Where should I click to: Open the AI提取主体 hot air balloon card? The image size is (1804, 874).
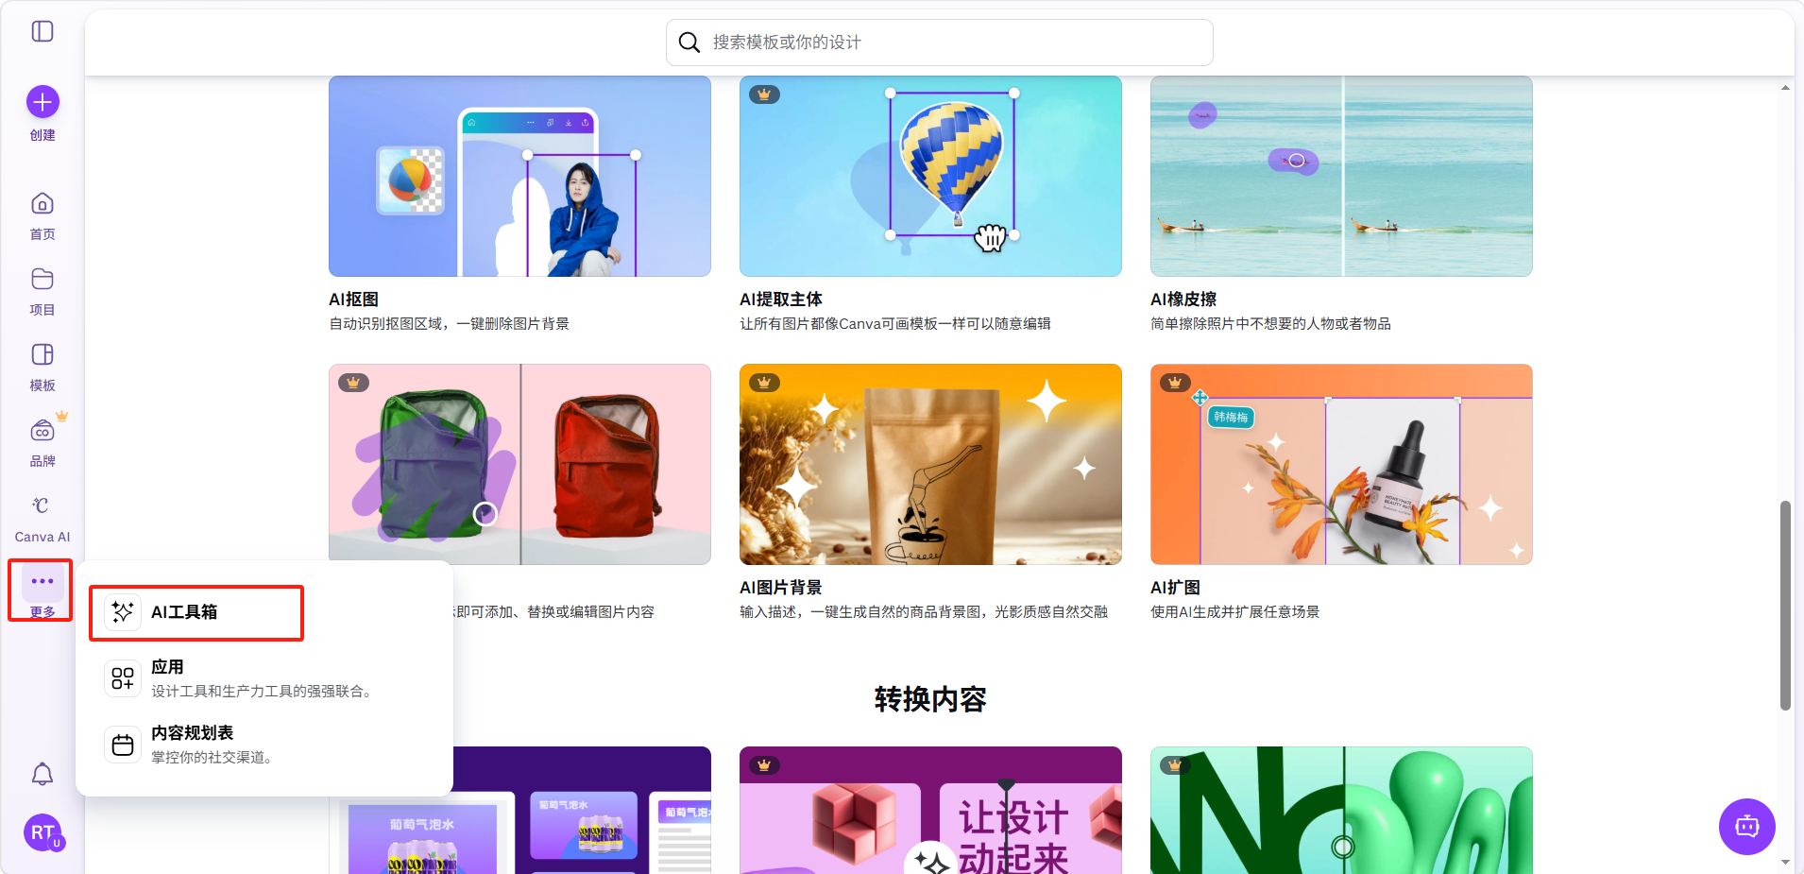coord(930,177)
